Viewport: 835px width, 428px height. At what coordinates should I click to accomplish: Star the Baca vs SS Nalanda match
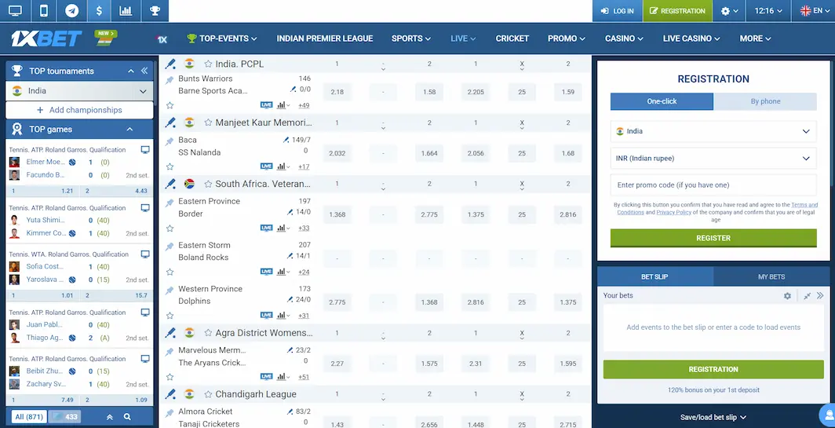[170, 166]
